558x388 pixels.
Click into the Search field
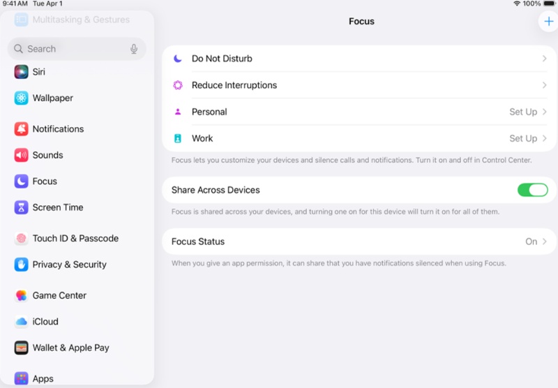77,49
